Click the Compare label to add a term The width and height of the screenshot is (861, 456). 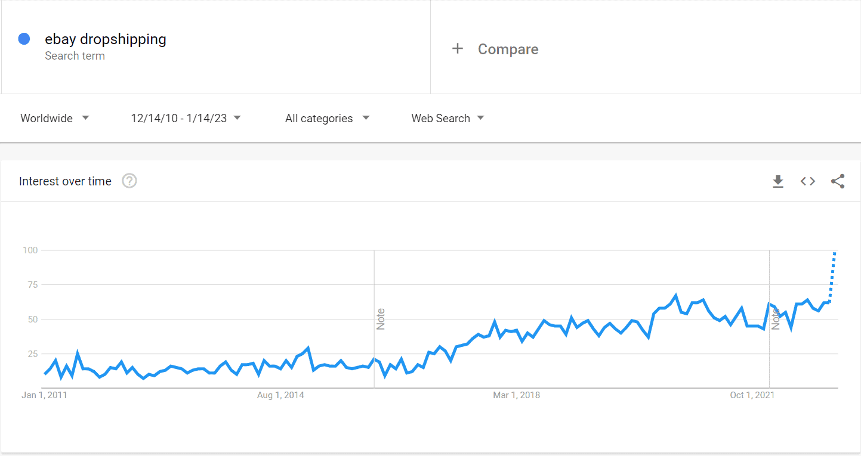(508, 49)
